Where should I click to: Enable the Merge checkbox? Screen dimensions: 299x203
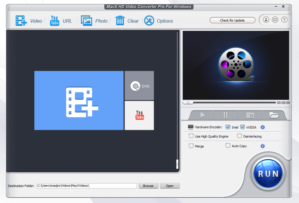pyautogui.click(x=191, y=146)
